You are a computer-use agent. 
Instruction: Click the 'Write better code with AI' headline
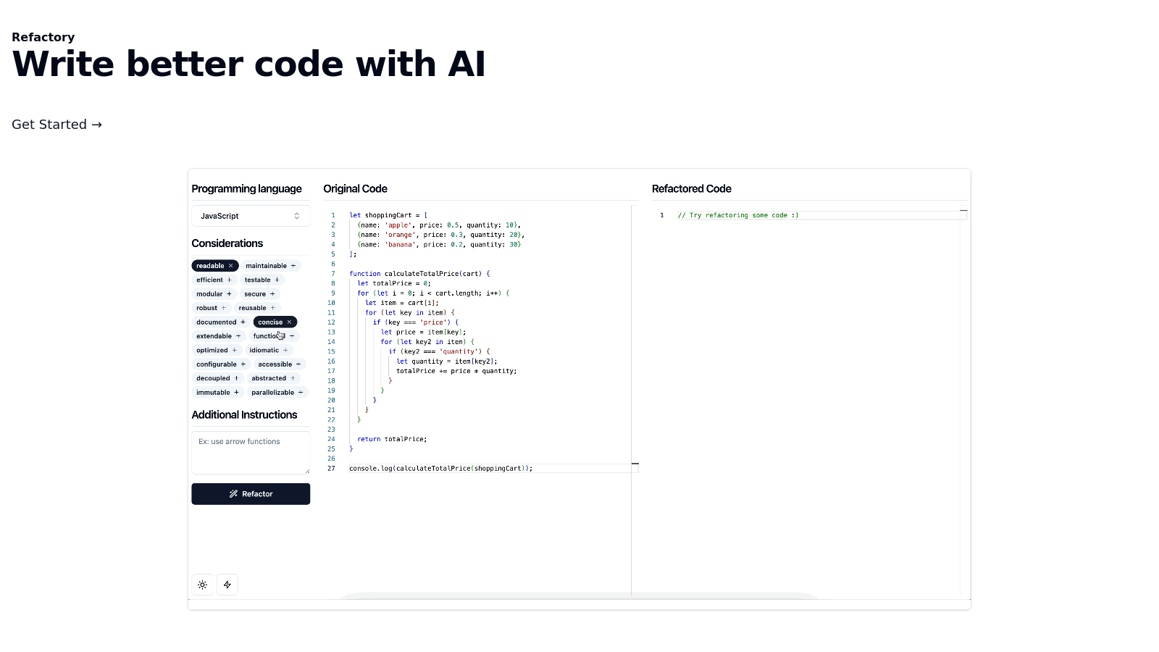pyautogui.click(x=248, y=64)
